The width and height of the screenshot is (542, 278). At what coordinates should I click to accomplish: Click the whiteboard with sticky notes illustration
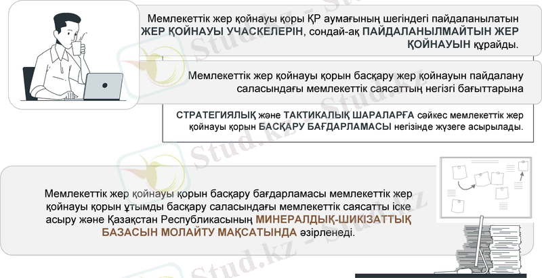(485, 188)
